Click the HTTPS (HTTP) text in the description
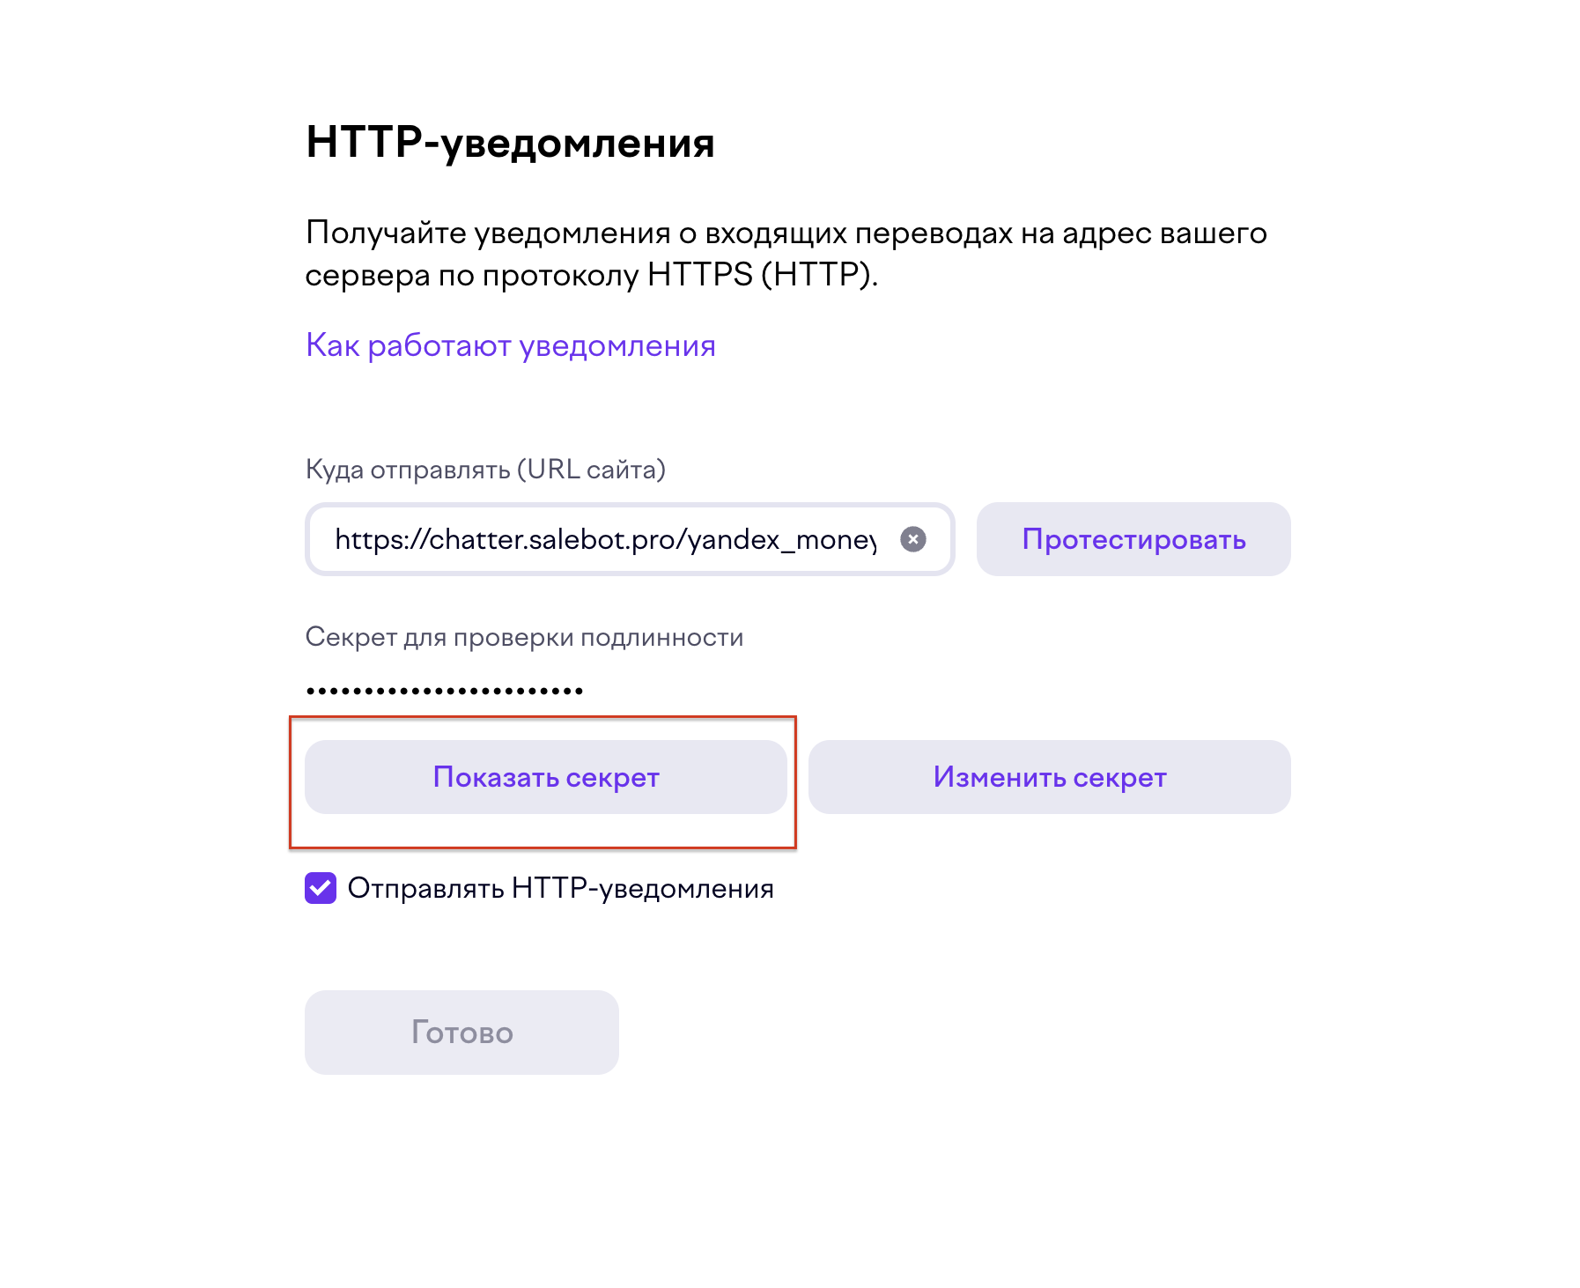The image size is (1580, 1288). tap(762, 275)
